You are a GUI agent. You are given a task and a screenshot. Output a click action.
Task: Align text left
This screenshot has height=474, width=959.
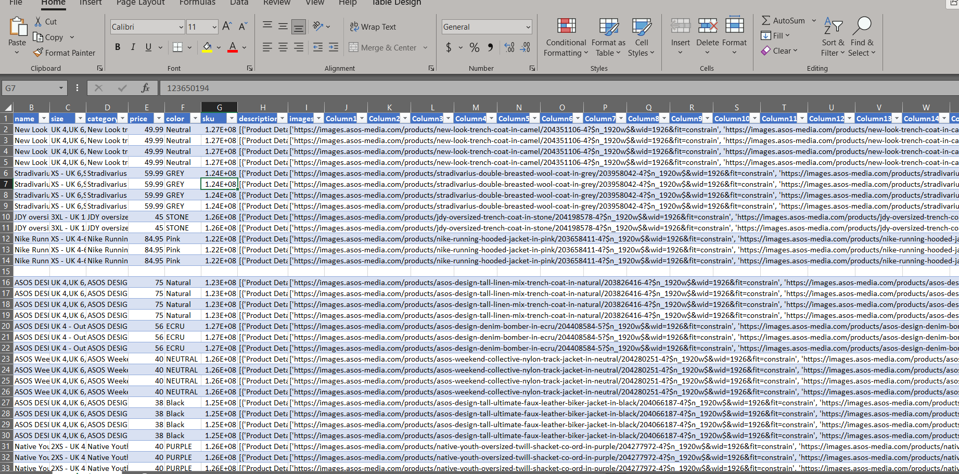click(x=267, y=47)
